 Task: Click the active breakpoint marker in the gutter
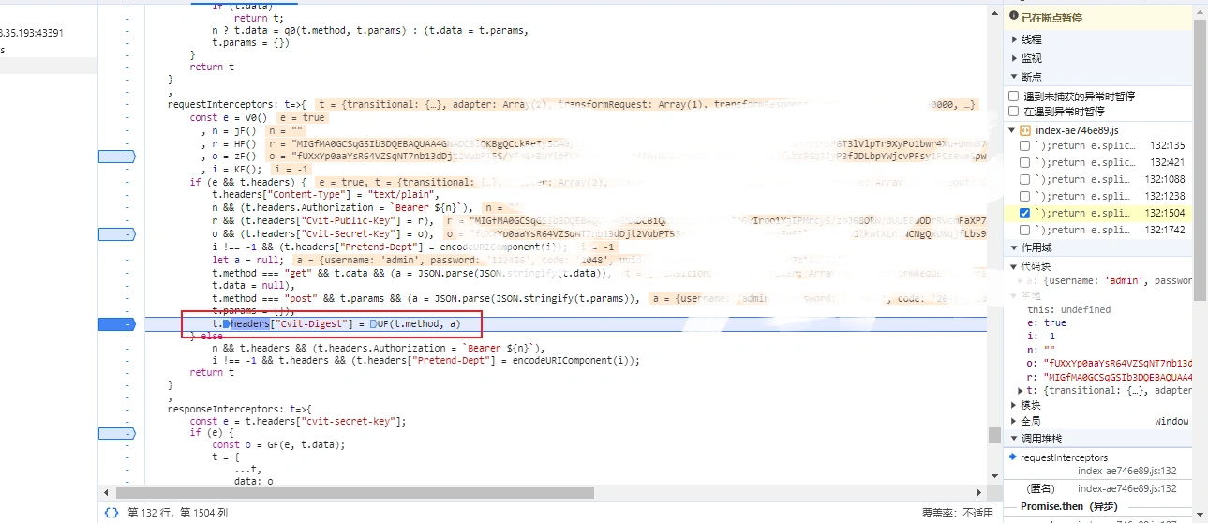(x=116, y=323)
